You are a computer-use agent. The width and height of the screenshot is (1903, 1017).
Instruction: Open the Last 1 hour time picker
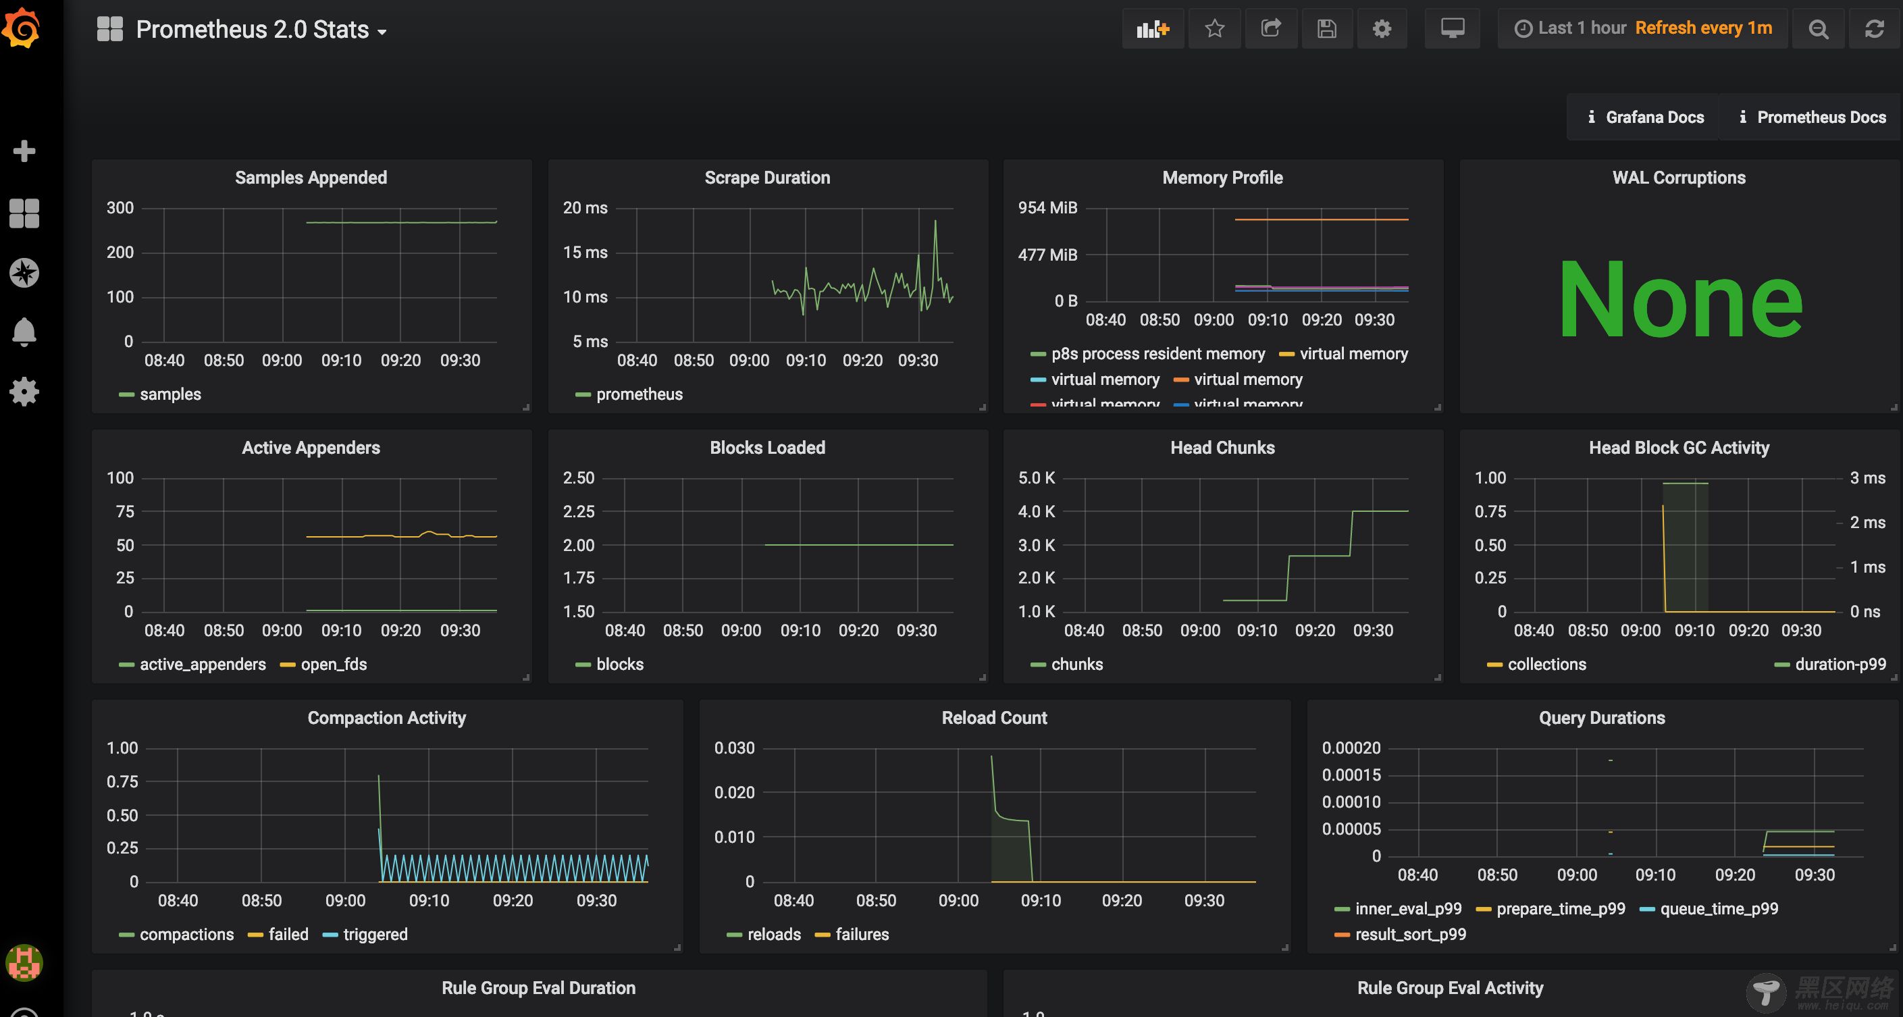tap(1643, 28)
